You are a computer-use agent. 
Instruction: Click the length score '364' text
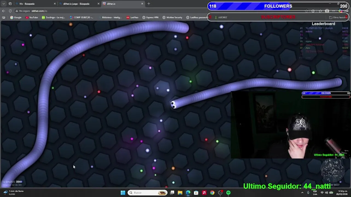(19, 182)
